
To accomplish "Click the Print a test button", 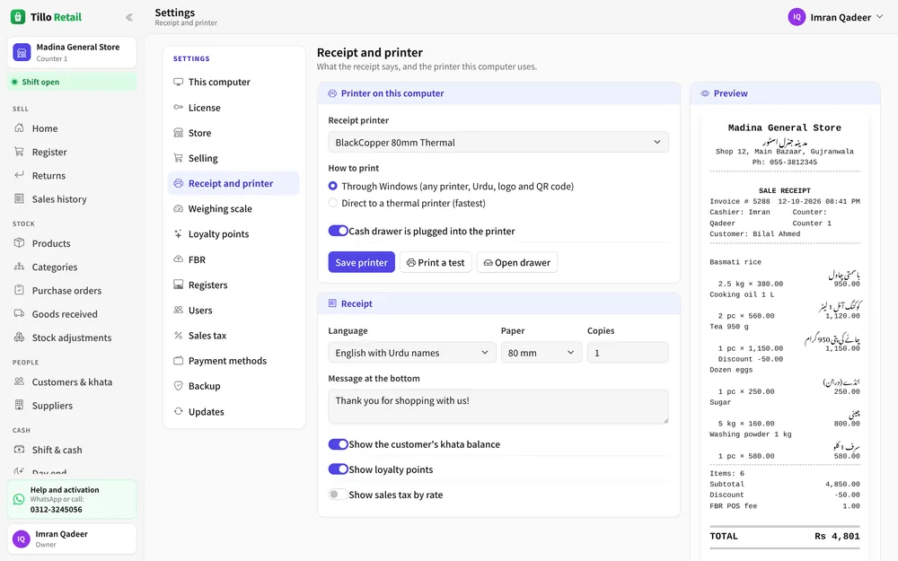I will (x=436, y=262).
